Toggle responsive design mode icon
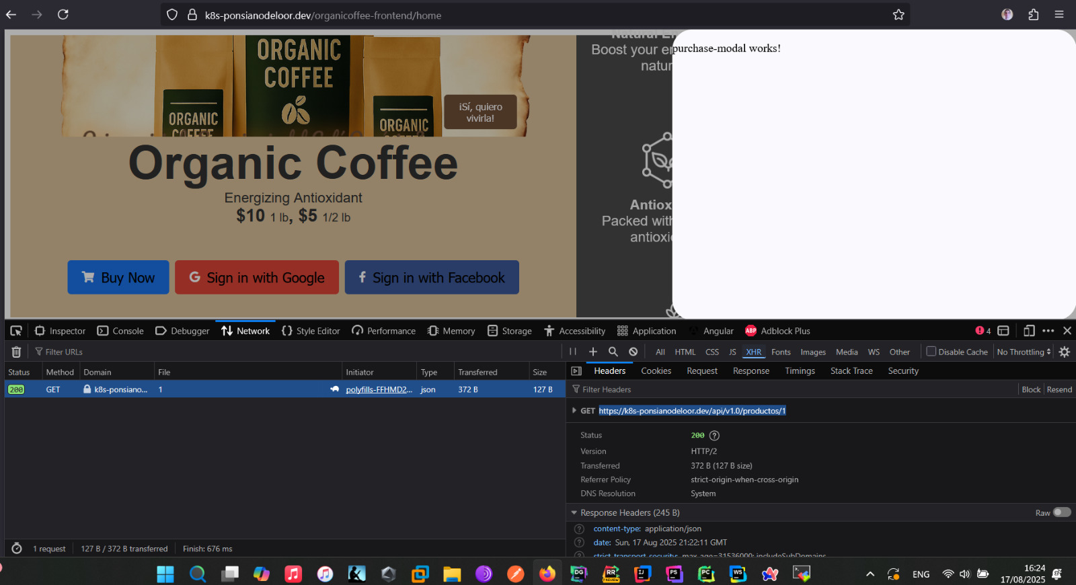This screenshot has width=1076, height=585. coord(1029,331)
